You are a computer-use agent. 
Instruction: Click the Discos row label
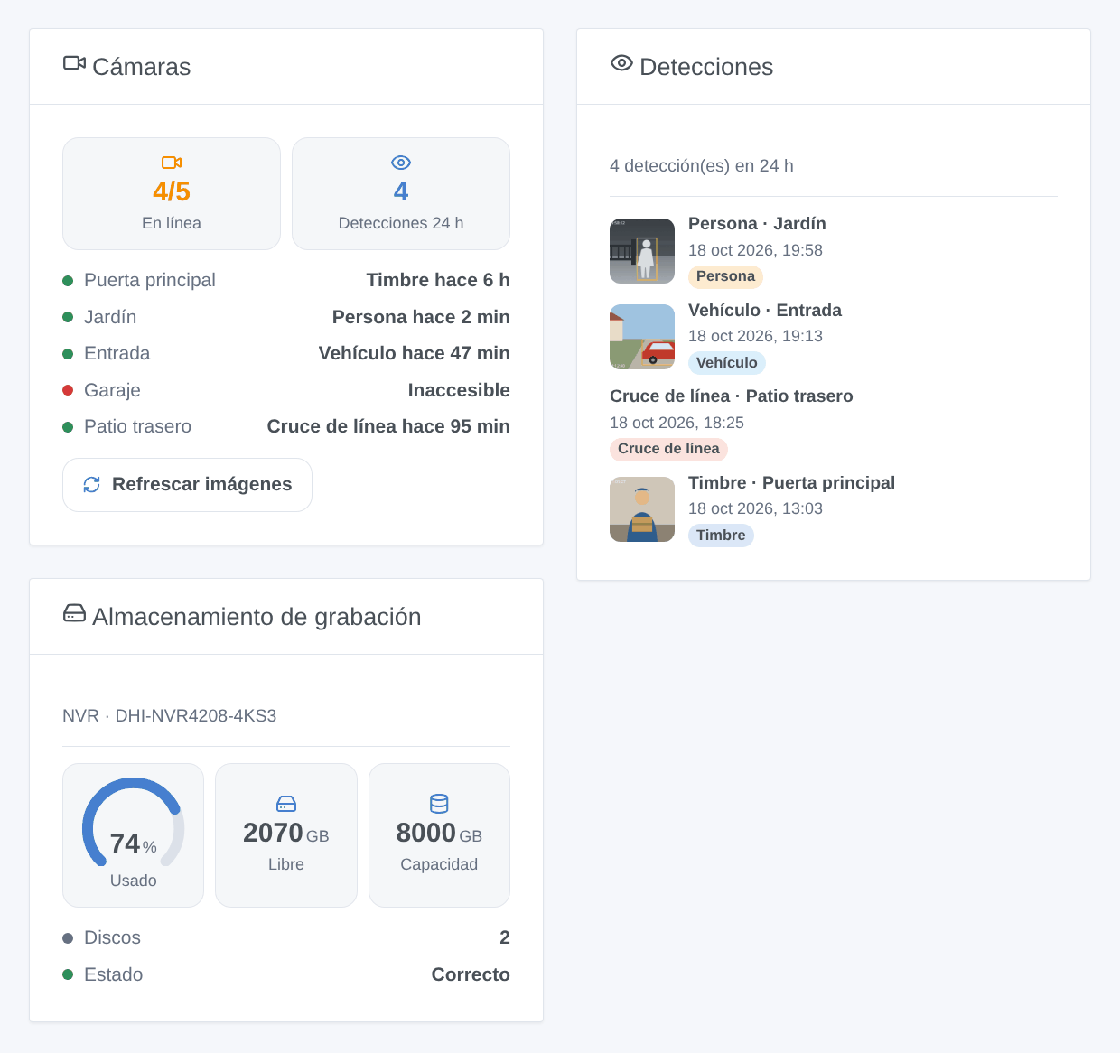112,938
